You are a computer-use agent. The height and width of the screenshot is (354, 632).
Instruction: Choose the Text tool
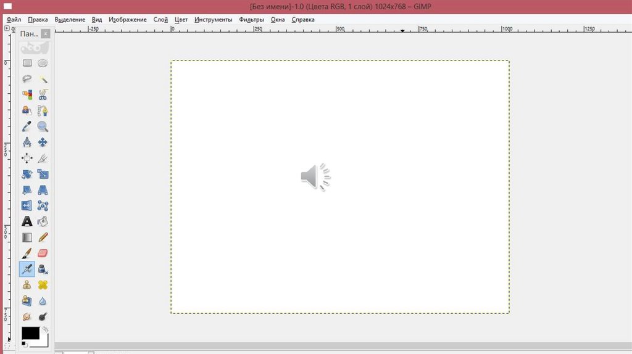[27, 221]
